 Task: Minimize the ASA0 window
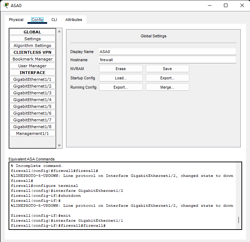210,5
